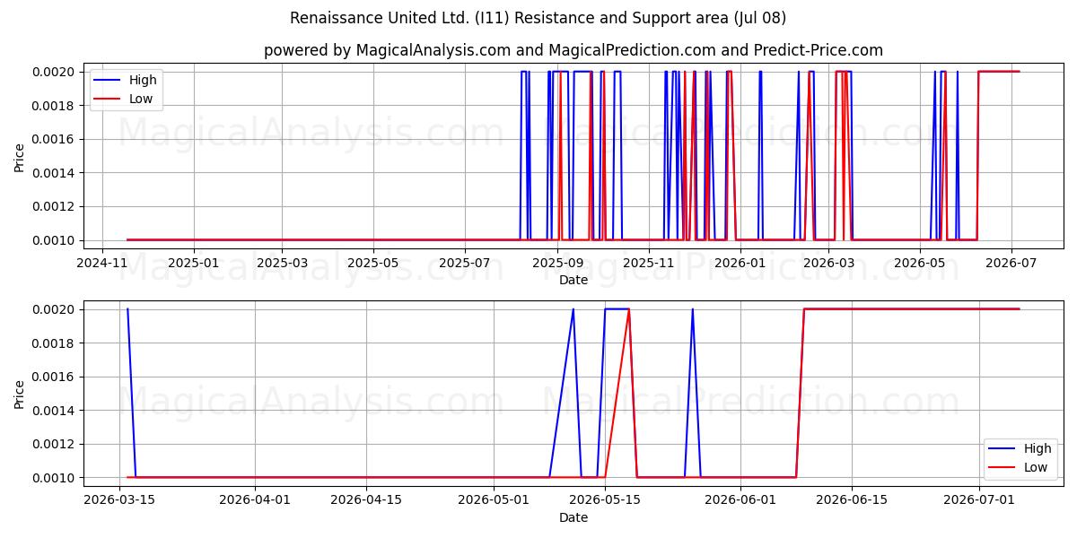Click upper chart x-axis label '2025-11'
Viewport: 1077px width, 538px height.
[648, 264]
